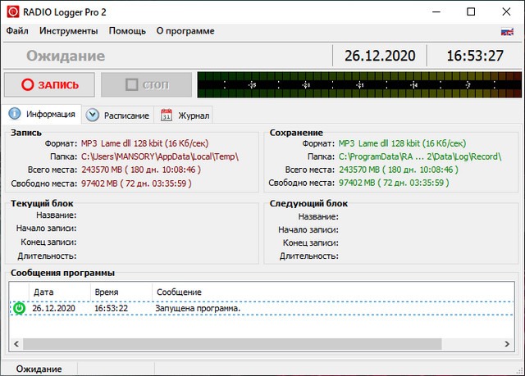525x376 pixels.
Task: Click the audio level meter display
Action: pyautogui.click(x=358, y=84)
